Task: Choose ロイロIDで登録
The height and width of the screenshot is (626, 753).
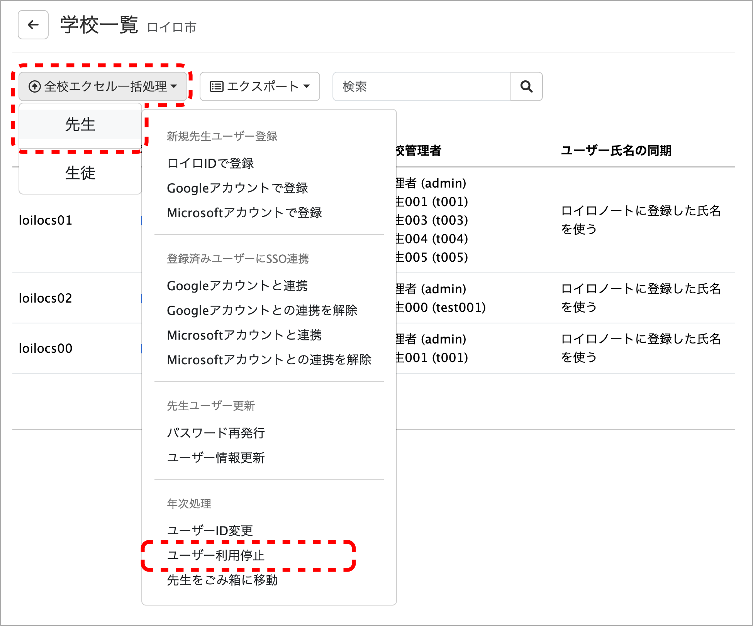Action: point(210,163)
